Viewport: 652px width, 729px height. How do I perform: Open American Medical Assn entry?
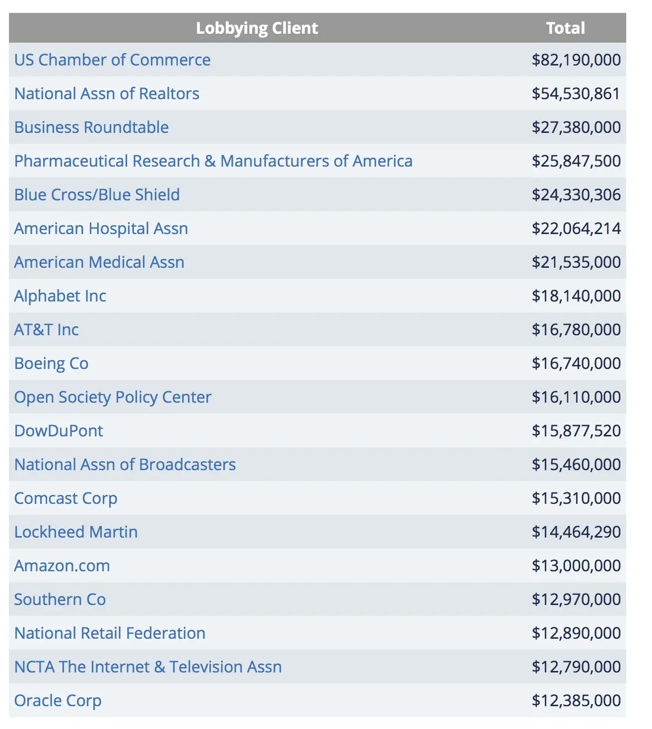pos(99,262)
